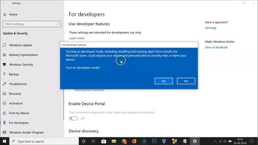Viewport: 258px width, 145px height.
Task: Open Cortana from the taskbar
Action: coord(83,141)
